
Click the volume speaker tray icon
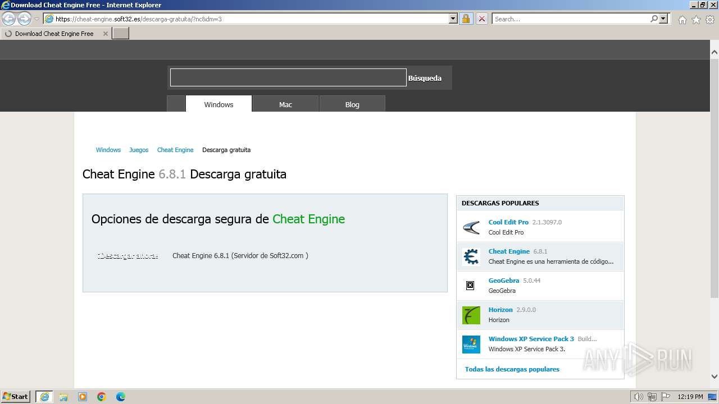click(639, 397)
